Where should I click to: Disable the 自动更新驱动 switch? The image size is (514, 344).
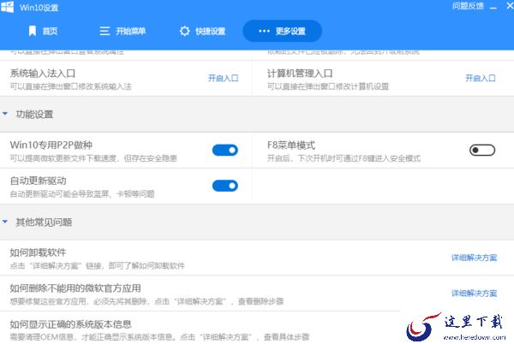(x=225, y=186)
